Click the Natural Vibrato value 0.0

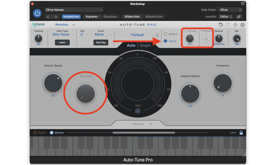coord(190,106)
